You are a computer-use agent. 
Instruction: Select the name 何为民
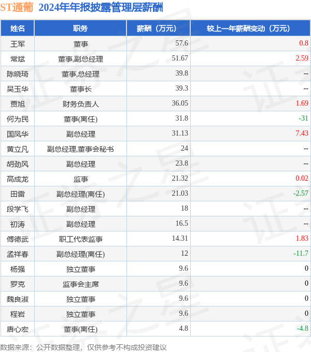click(x=18, y=119)
